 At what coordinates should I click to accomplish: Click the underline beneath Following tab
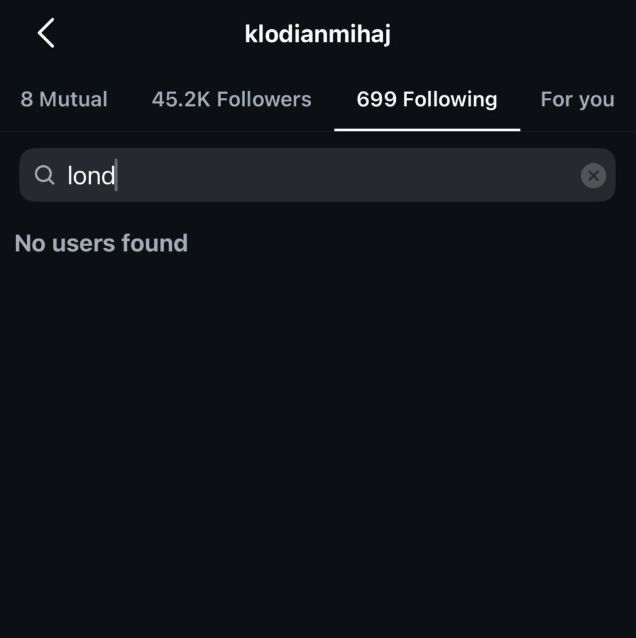coord(427,130)
